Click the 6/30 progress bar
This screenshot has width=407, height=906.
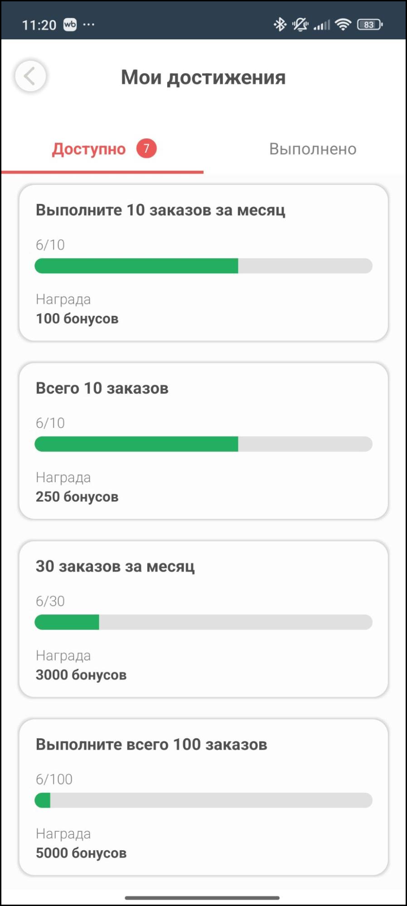tap(203, 622)
